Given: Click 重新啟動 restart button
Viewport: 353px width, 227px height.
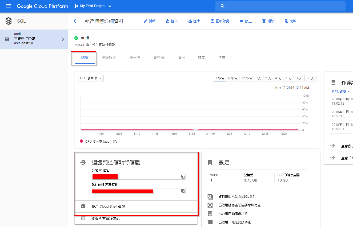Looking at the screenshot, I should click(x=220, y=21).
